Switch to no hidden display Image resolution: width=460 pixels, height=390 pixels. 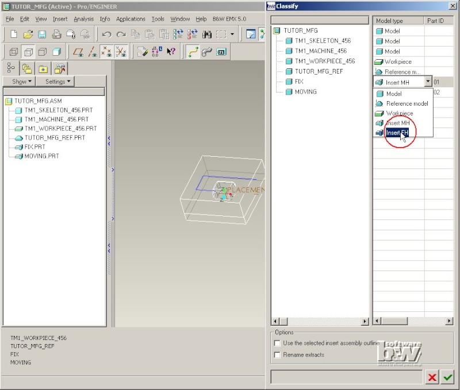[x=43, y=52]
